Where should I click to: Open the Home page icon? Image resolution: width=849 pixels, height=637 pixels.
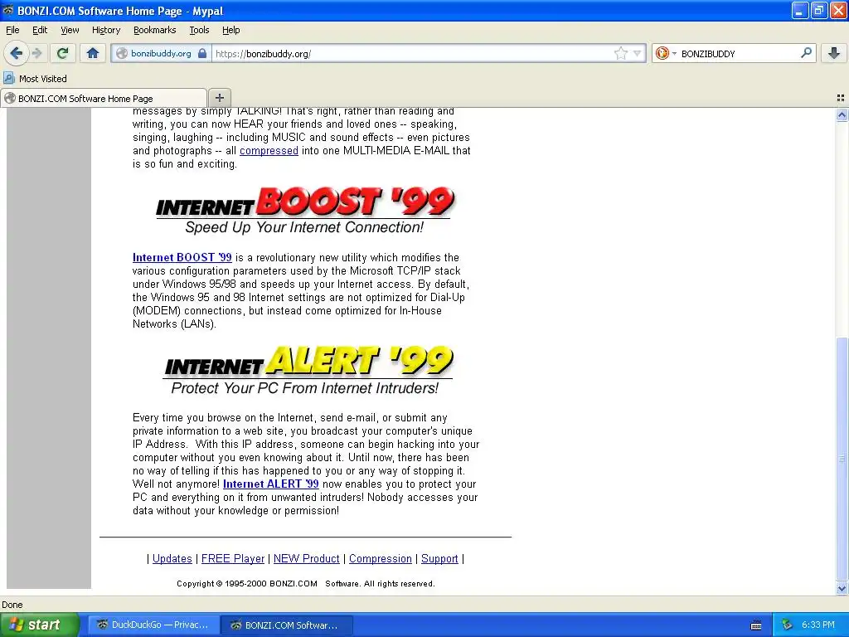coord(93,53)
